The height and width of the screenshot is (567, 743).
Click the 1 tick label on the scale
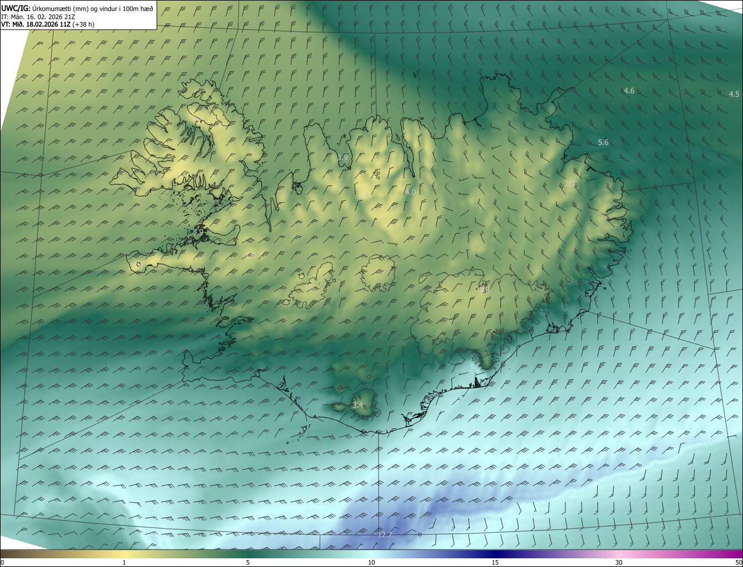pyautogui.click(x=124, y=562)
